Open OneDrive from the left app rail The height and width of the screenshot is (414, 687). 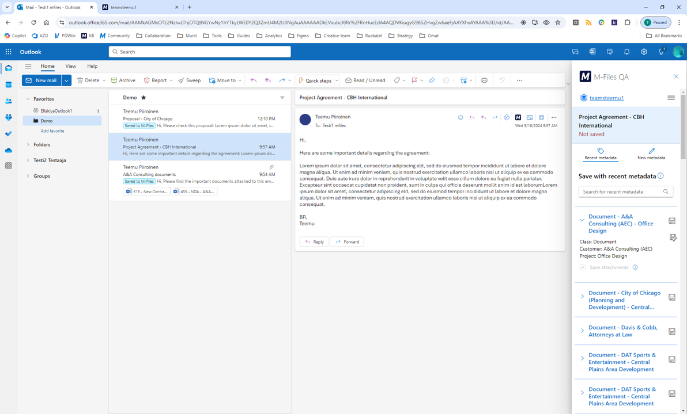pyautogui.click(x=8, y=151)
